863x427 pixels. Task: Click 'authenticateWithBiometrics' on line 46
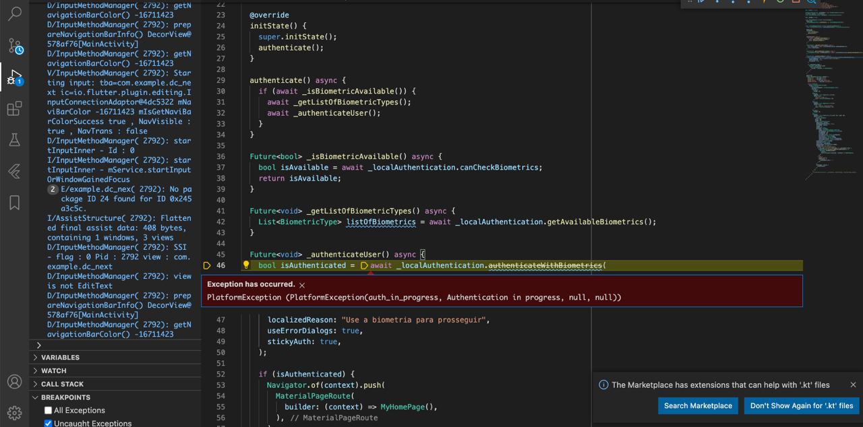pyautogui.click(x=545, y=265)
